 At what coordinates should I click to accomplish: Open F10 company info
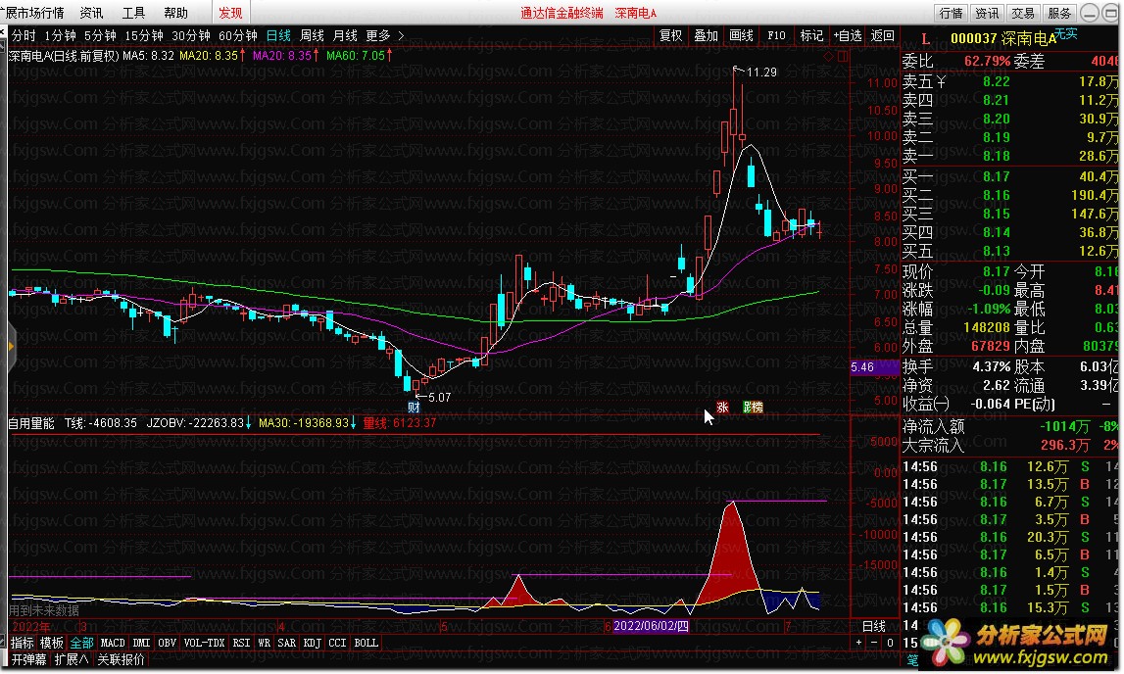(x=776, y=35)
